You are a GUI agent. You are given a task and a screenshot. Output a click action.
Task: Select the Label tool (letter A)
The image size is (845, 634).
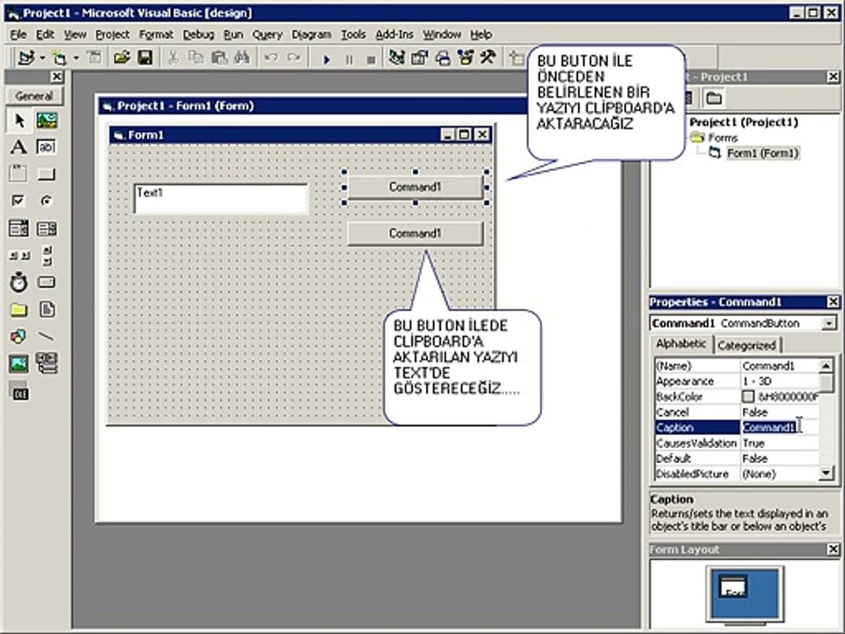point(18,147)
